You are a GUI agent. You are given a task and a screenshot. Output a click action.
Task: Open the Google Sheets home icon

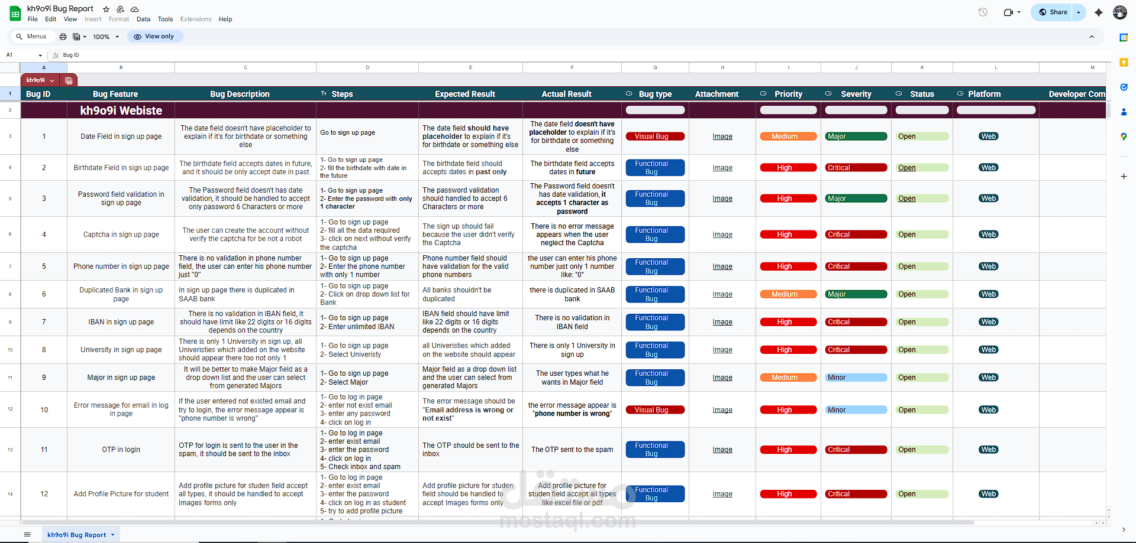(x=15, y=14)
